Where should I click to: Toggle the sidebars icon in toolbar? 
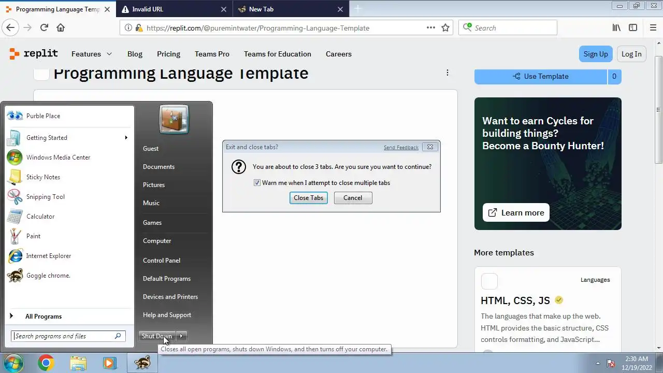[633, 28]
